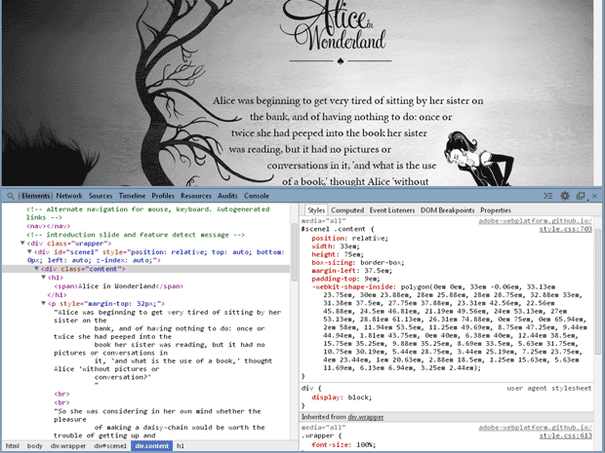Open the Audits panel
605x453 pixels.
227,196
